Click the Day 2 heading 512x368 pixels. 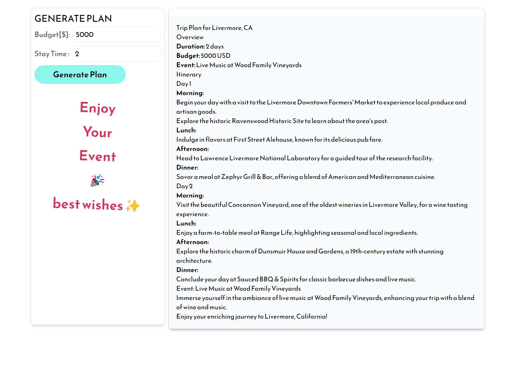[x=185, y=186]
